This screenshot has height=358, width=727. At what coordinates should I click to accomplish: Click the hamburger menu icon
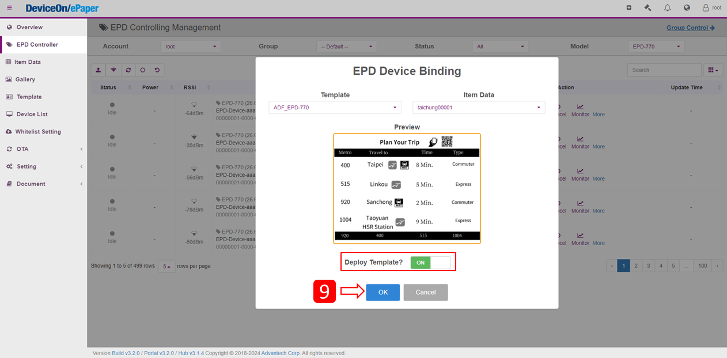click(x=9, y=8)
